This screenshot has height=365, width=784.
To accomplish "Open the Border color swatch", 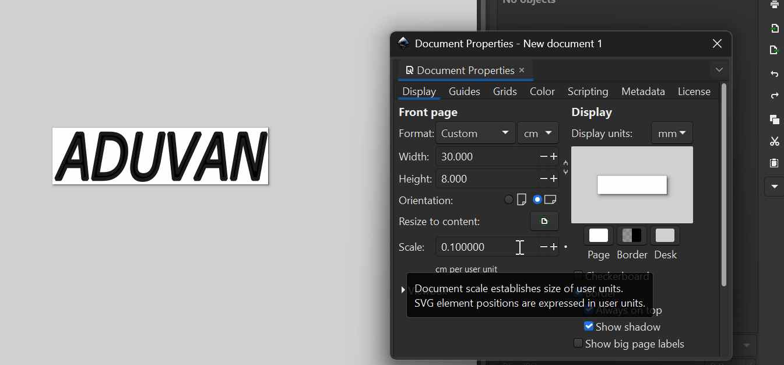I will [x=632, y=236].
